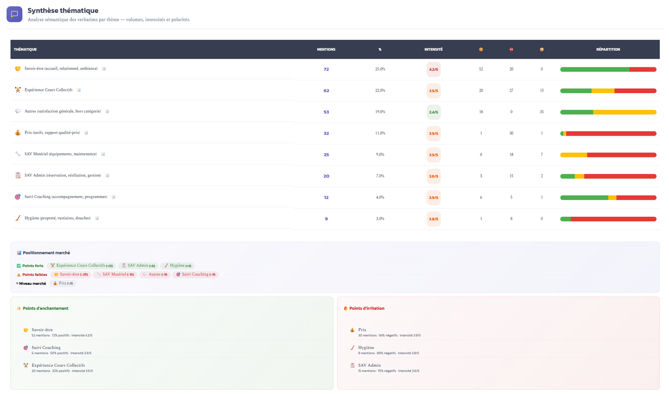Open chart icon next to Prix (tarifs) row

click(x=86, y=133)
